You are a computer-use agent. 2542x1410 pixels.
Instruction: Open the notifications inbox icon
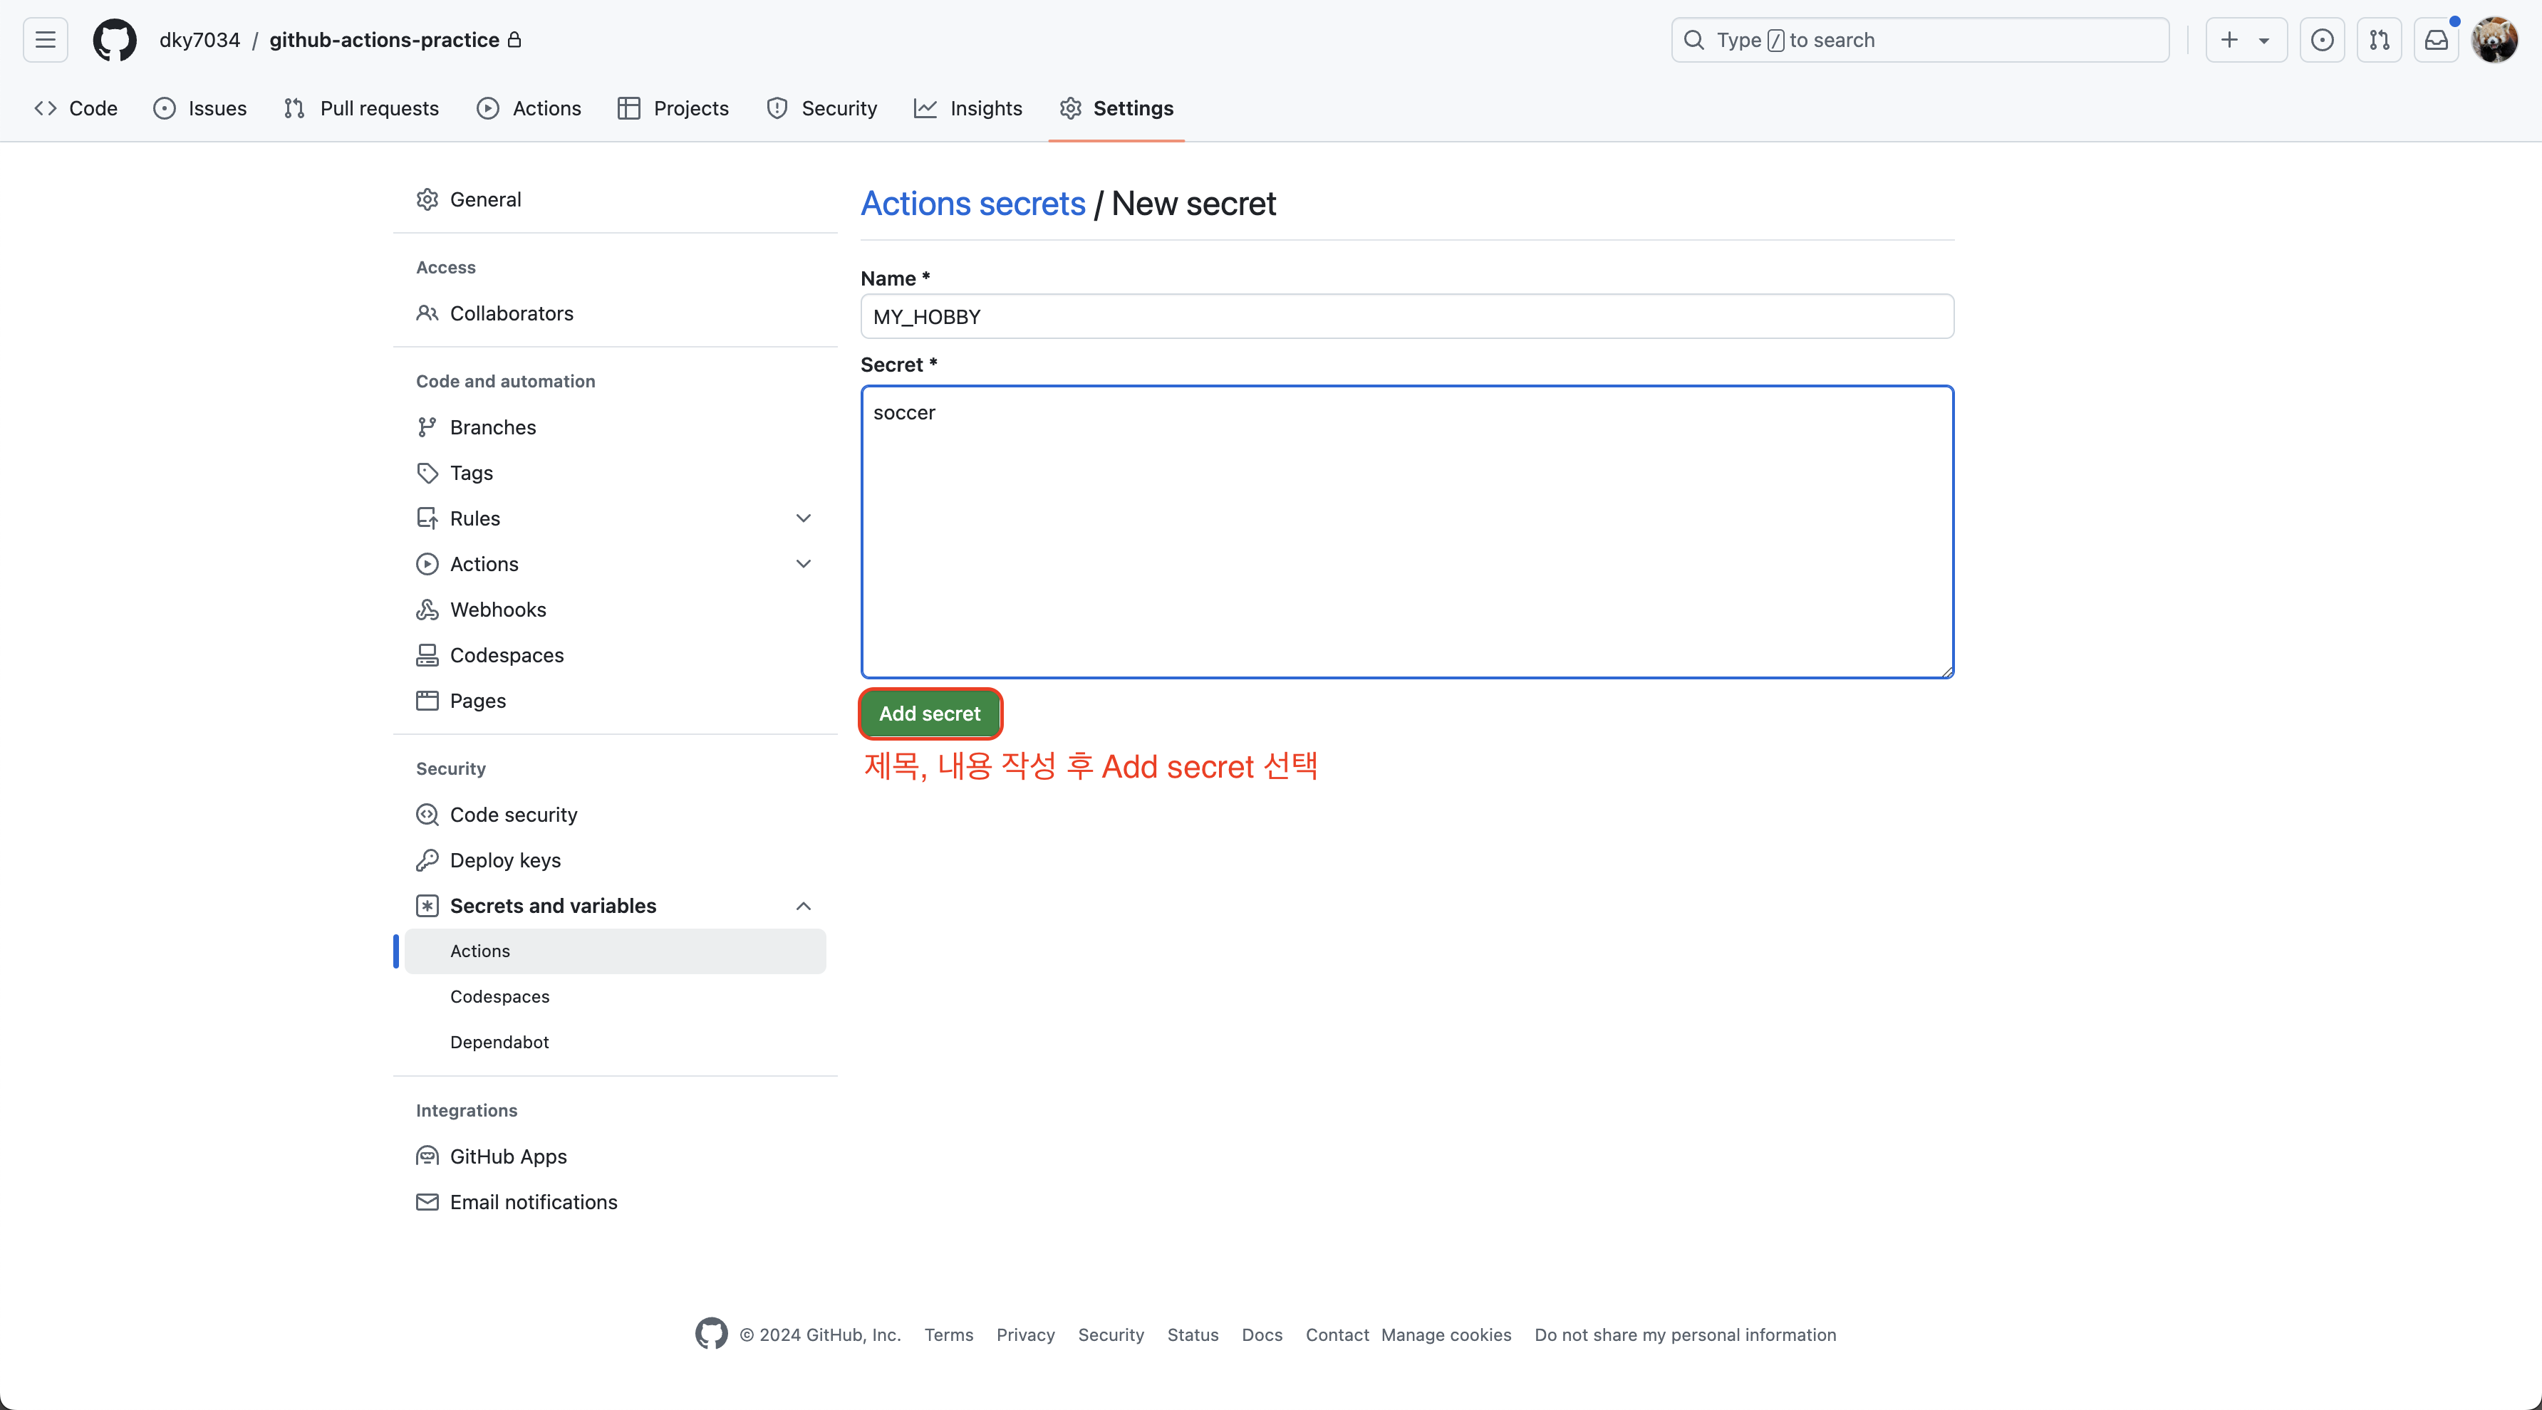(x=2437, y=39)
